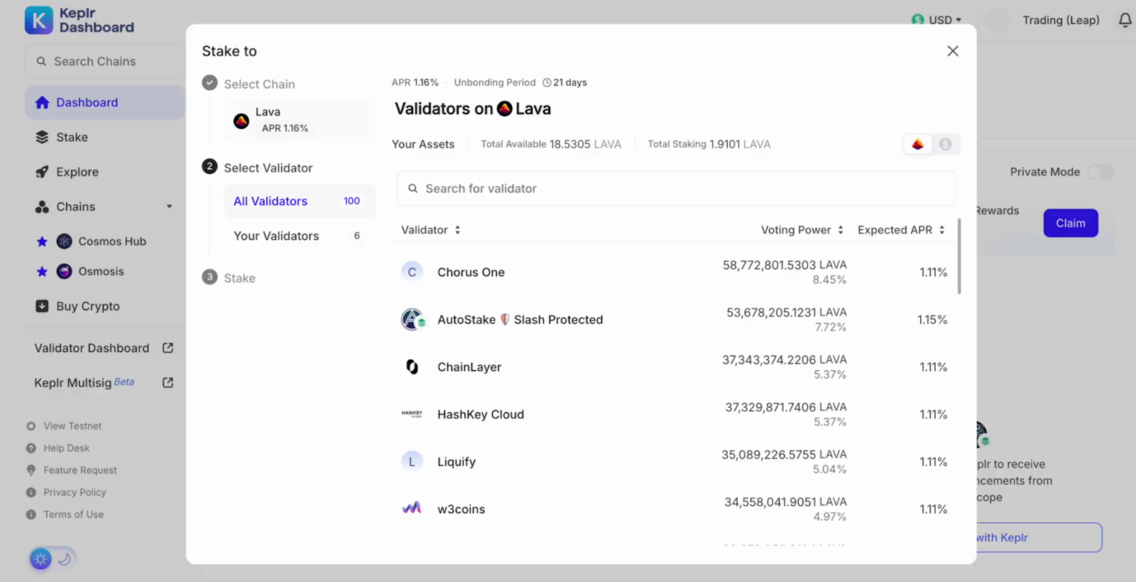Screen dimensions: 1136x582
Task: Click Lava APR 1.16% chain card
Action: click(x=299, y=120)
